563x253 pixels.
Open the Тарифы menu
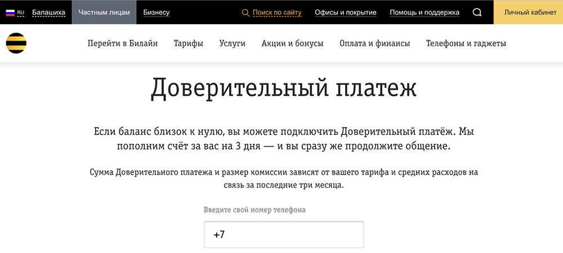(x=189, y=43)
